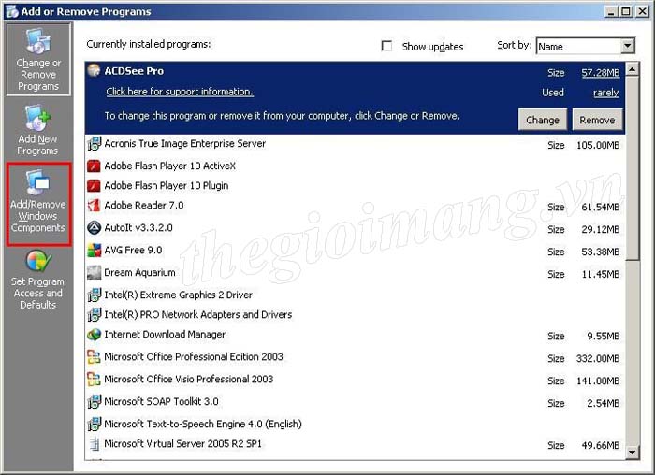The image size is (655, 475).
Task: Select 'Adobe Flash Player 10 Plugin' entry
Action: [x=167, y=186]
